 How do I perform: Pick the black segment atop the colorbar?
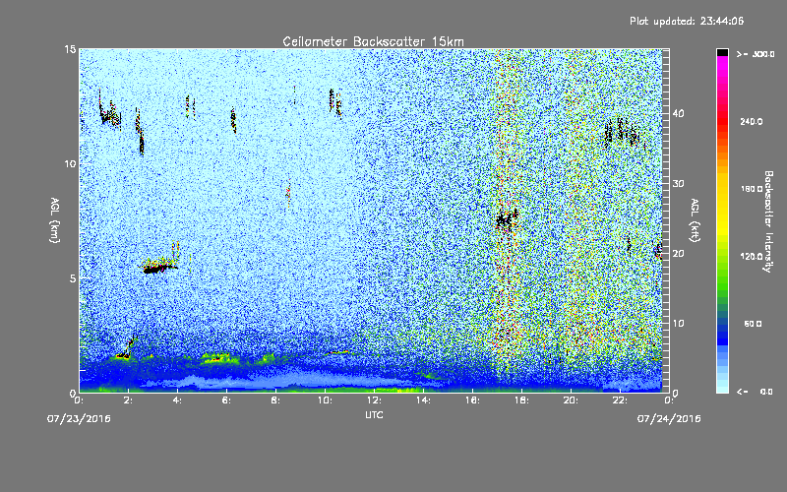click(x=722, y=52)
